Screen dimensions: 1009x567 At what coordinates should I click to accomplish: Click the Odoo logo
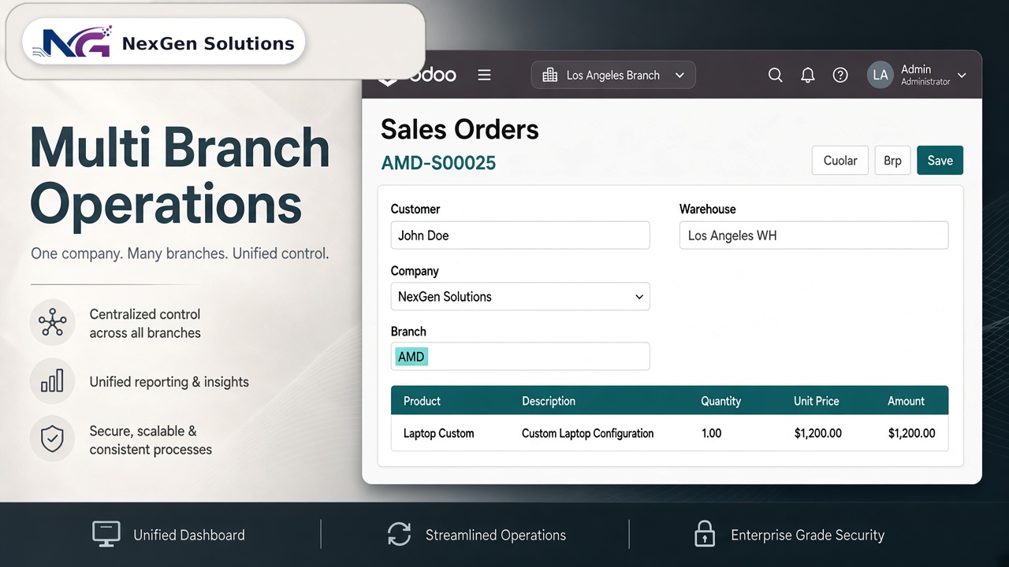(418, 75)
